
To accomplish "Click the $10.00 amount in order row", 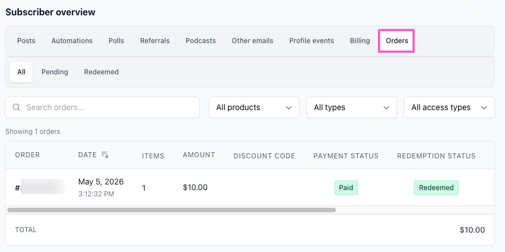I will 195,187.
